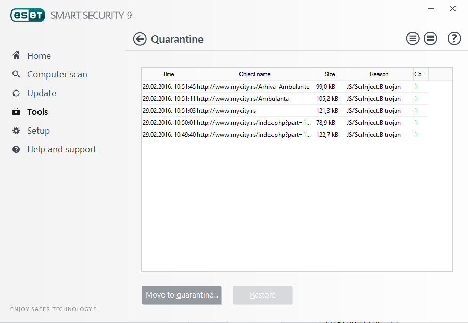The width and height of the screenshot is (468, 323).
Task: Click the back arrow next to Quarantine
Action: [140, 39]
